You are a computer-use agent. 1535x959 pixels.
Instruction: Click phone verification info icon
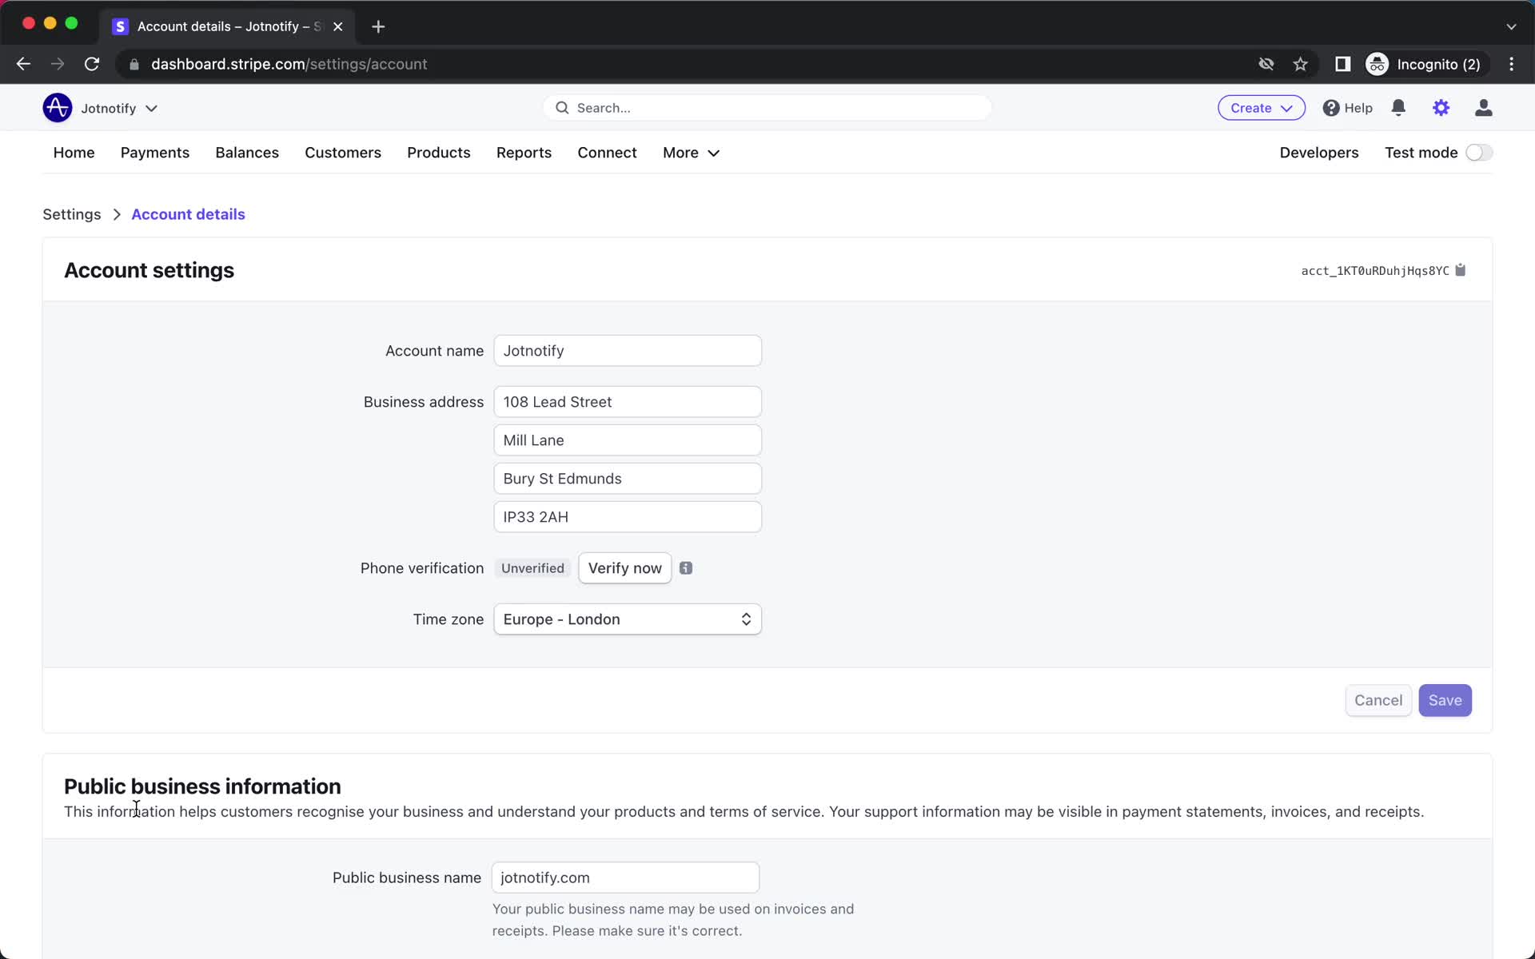(686, 568)
